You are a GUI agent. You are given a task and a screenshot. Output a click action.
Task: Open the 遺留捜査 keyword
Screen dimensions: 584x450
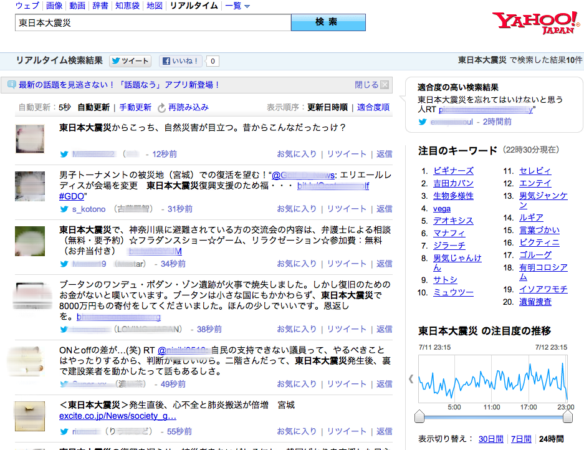(535, 302)
